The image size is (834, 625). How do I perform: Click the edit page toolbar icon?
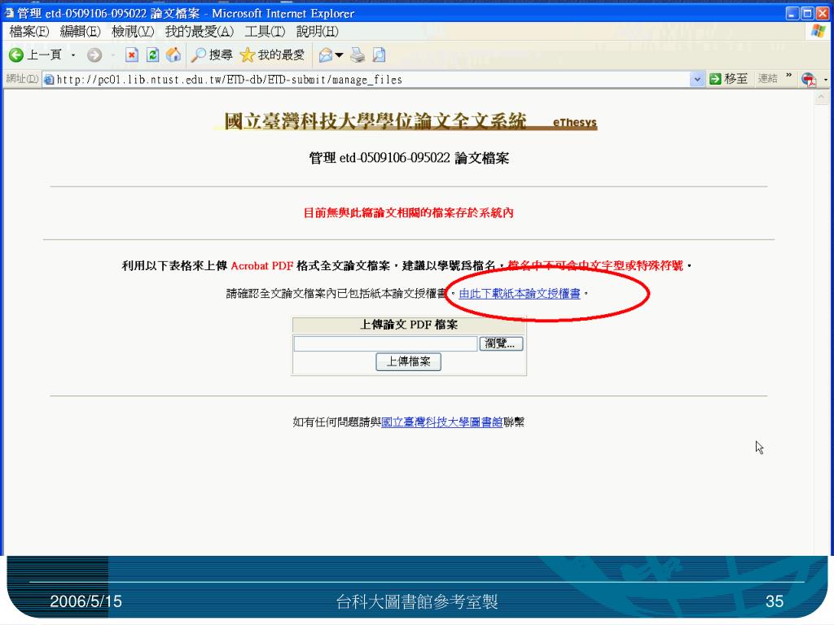point(379,55)
